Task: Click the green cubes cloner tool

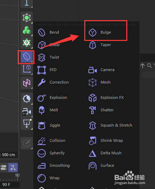Action: point(27,30)
